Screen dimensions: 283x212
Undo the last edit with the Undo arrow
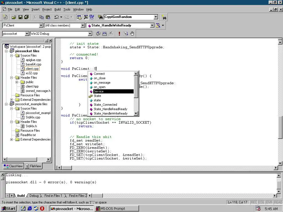(57, 17)
